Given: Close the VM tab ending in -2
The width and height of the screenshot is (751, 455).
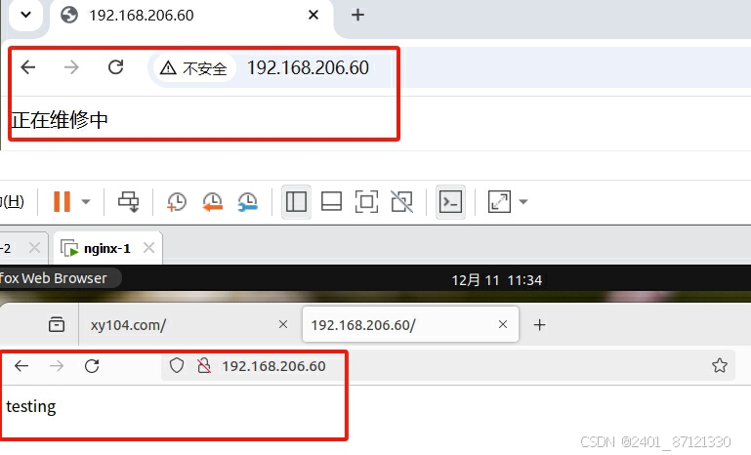Looking at the screenshot, I should 34,248.
